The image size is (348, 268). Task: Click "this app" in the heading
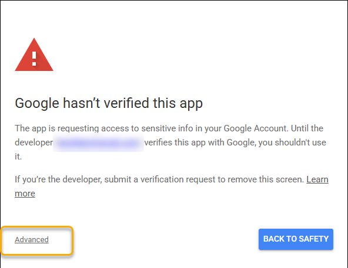[x=178, y=103]
